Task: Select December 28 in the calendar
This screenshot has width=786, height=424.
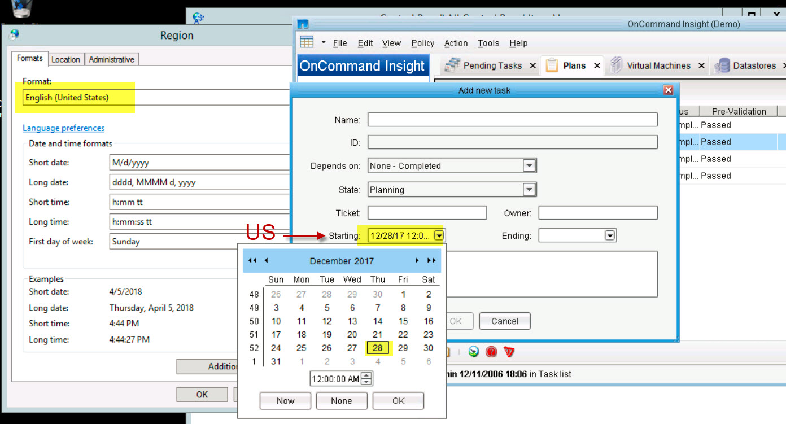Action: tap(378, 348)
